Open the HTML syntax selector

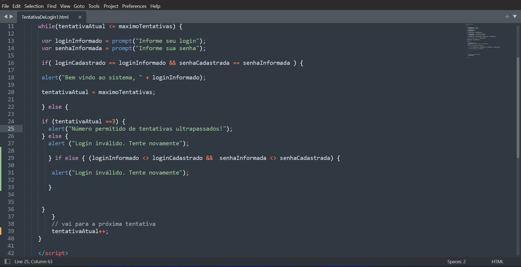click(x=497, y=262)
